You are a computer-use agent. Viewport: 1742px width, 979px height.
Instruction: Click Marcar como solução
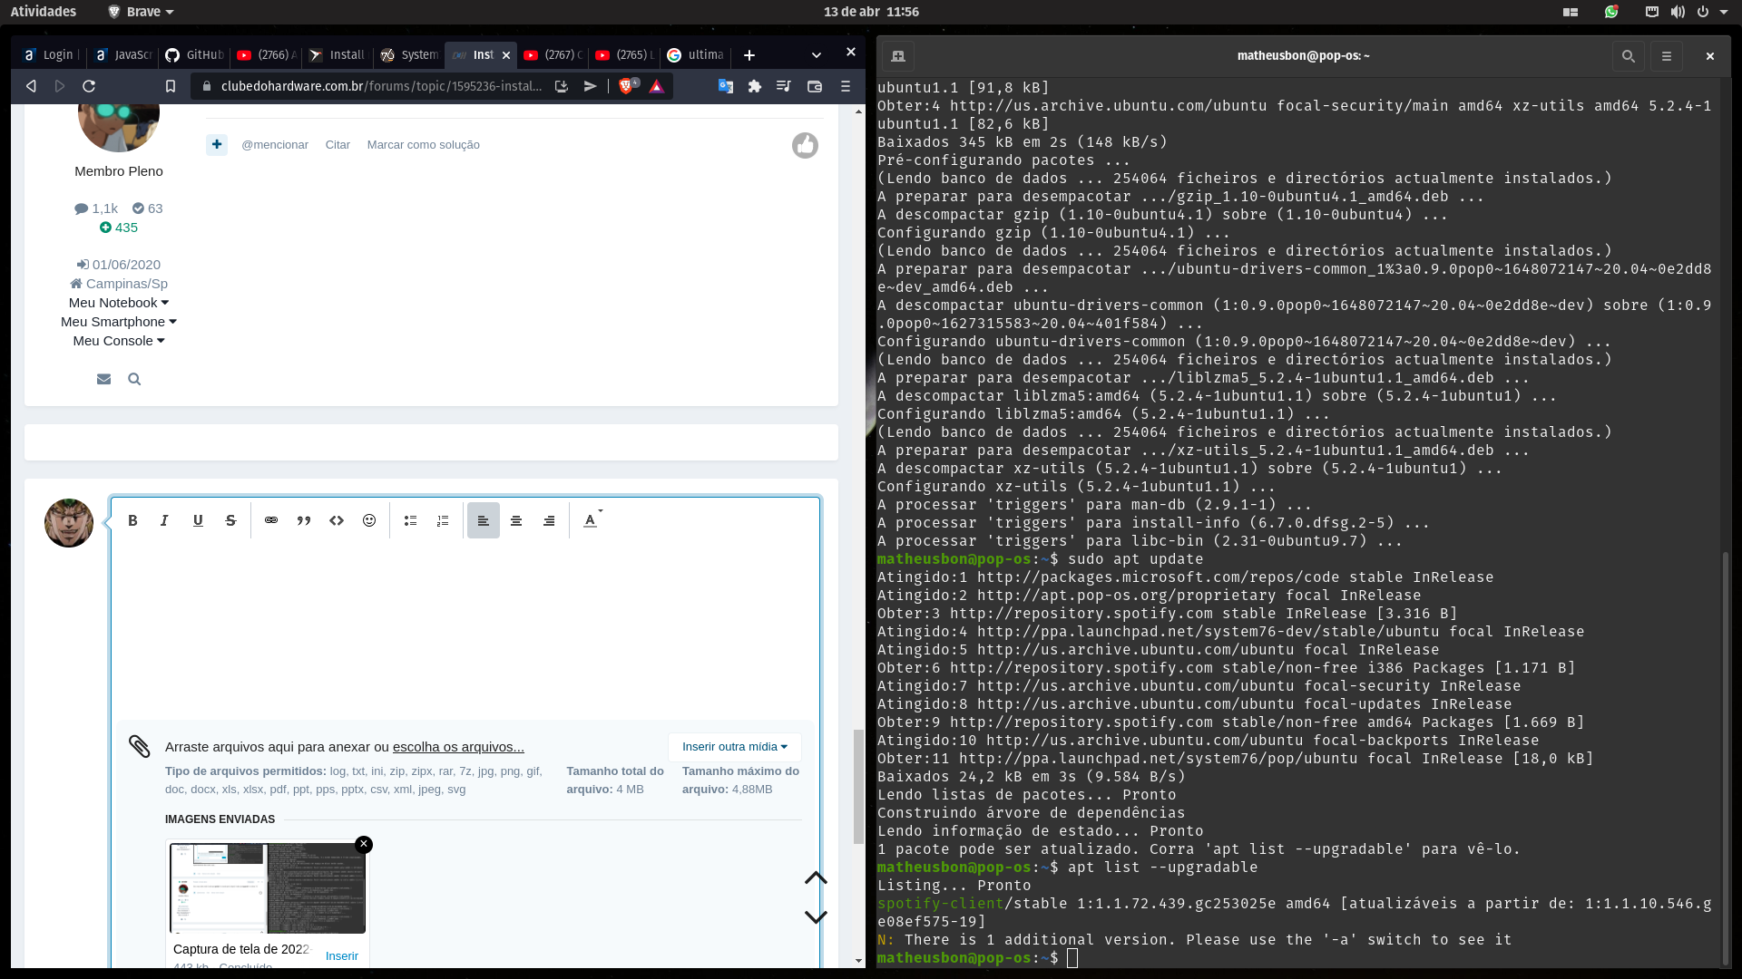[423, 145]
